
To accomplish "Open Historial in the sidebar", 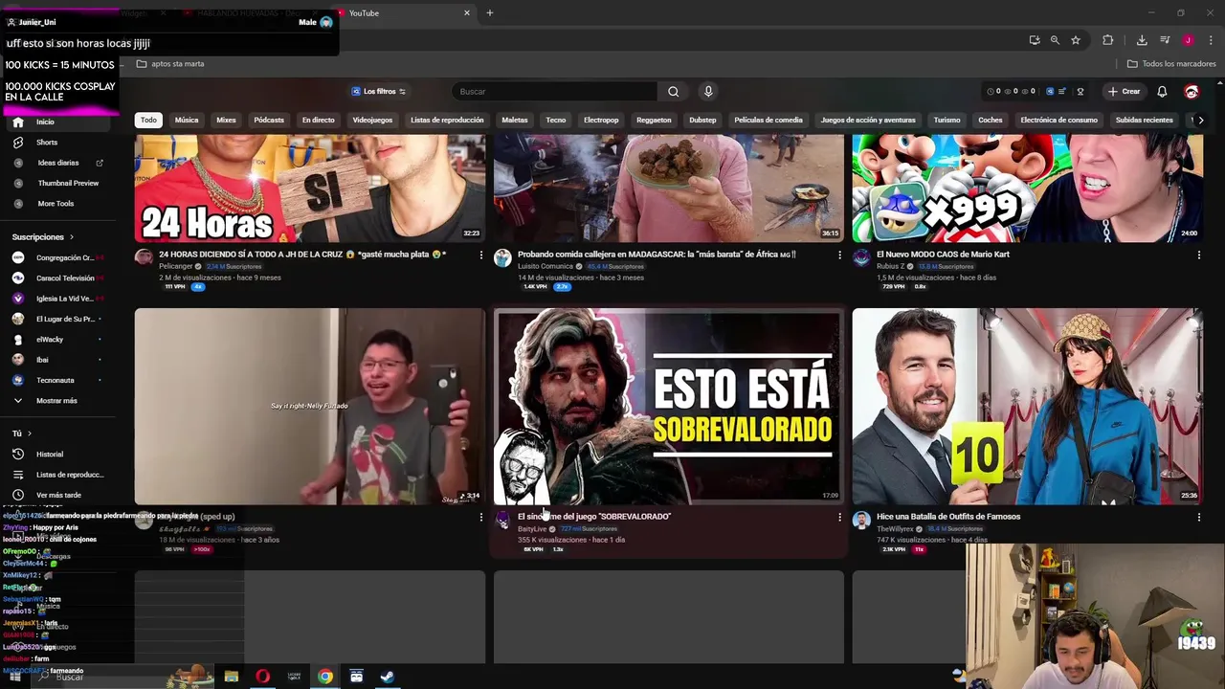I will [49, 455].
